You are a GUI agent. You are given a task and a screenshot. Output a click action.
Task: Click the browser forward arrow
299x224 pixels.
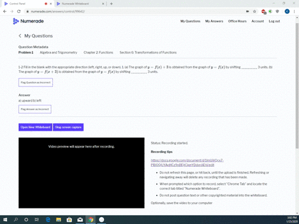tap(12, 11)
